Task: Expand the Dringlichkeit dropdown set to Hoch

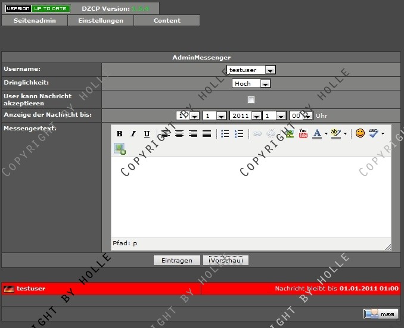Action: point(251,84)
